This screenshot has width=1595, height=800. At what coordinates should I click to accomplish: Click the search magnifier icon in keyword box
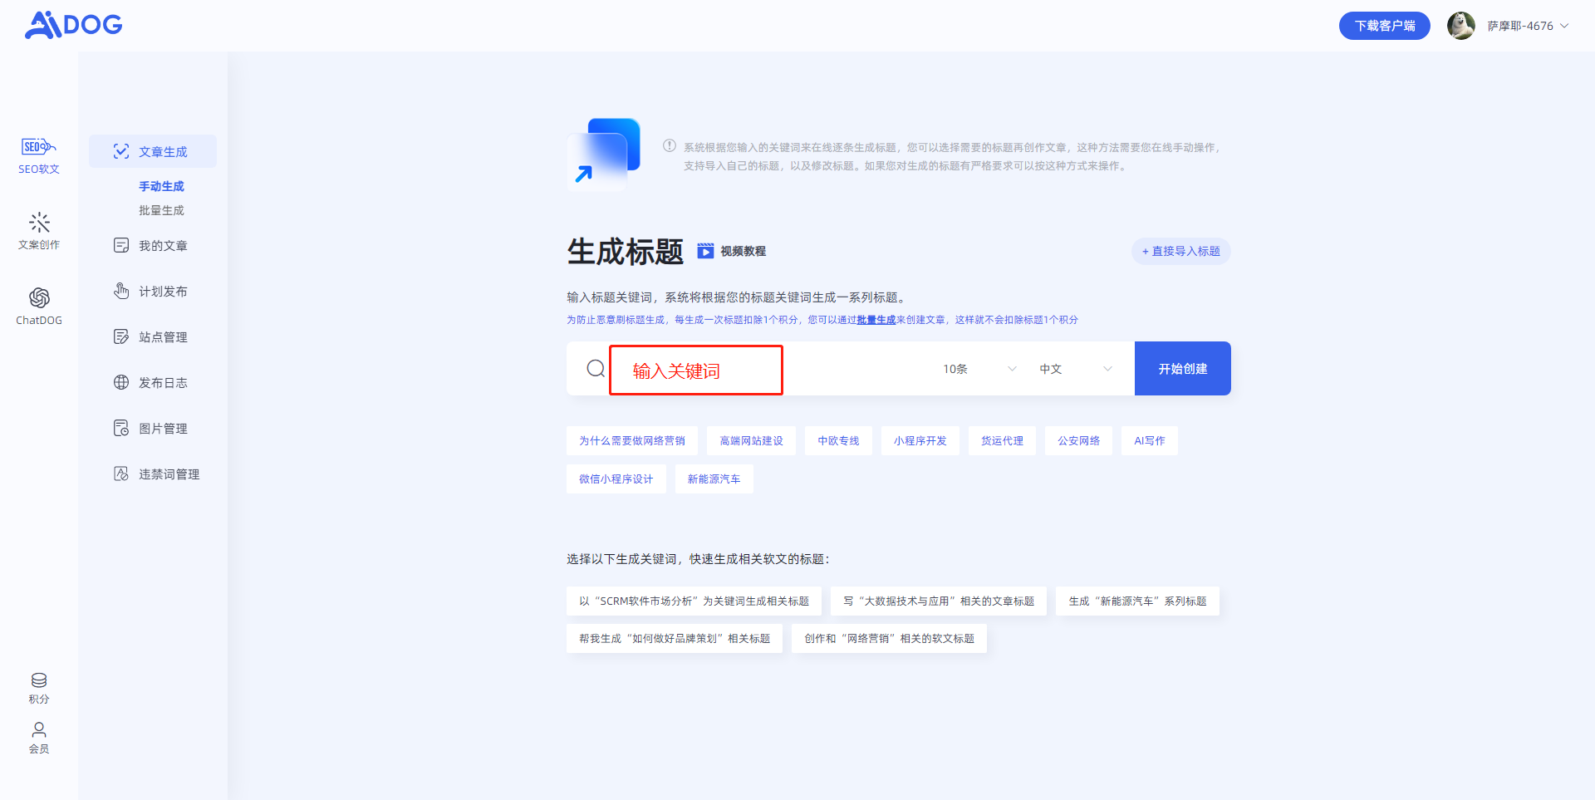(x=596, y=368)
